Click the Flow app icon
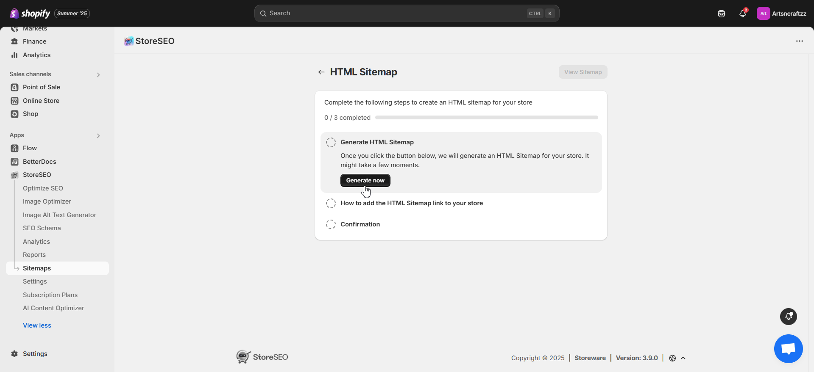Screen dimensions: 814x372 (x=14, y=148)
